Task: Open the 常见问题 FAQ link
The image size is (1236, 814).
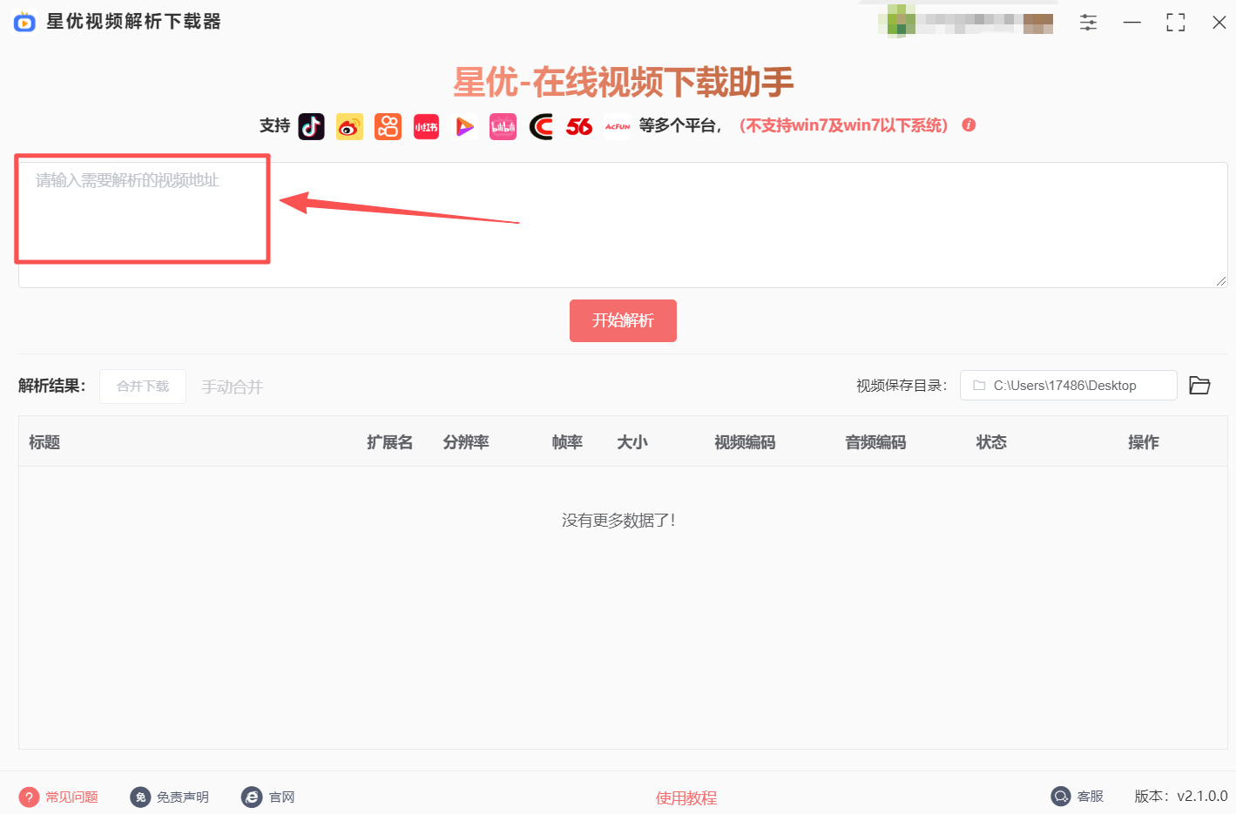Action: 57,796
